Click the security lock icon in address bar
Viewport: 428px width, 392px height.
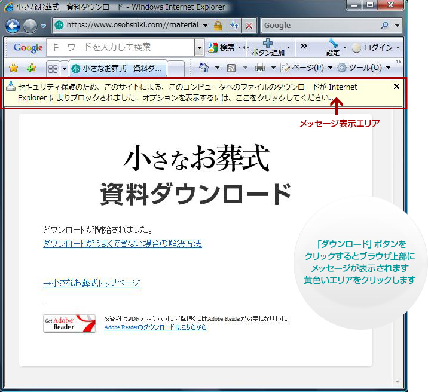click(x=218, y=26)
